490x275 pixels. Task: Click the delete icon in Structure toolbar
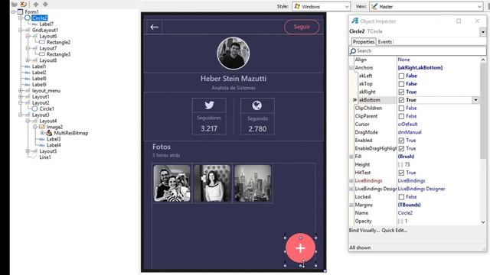point(23,4)
